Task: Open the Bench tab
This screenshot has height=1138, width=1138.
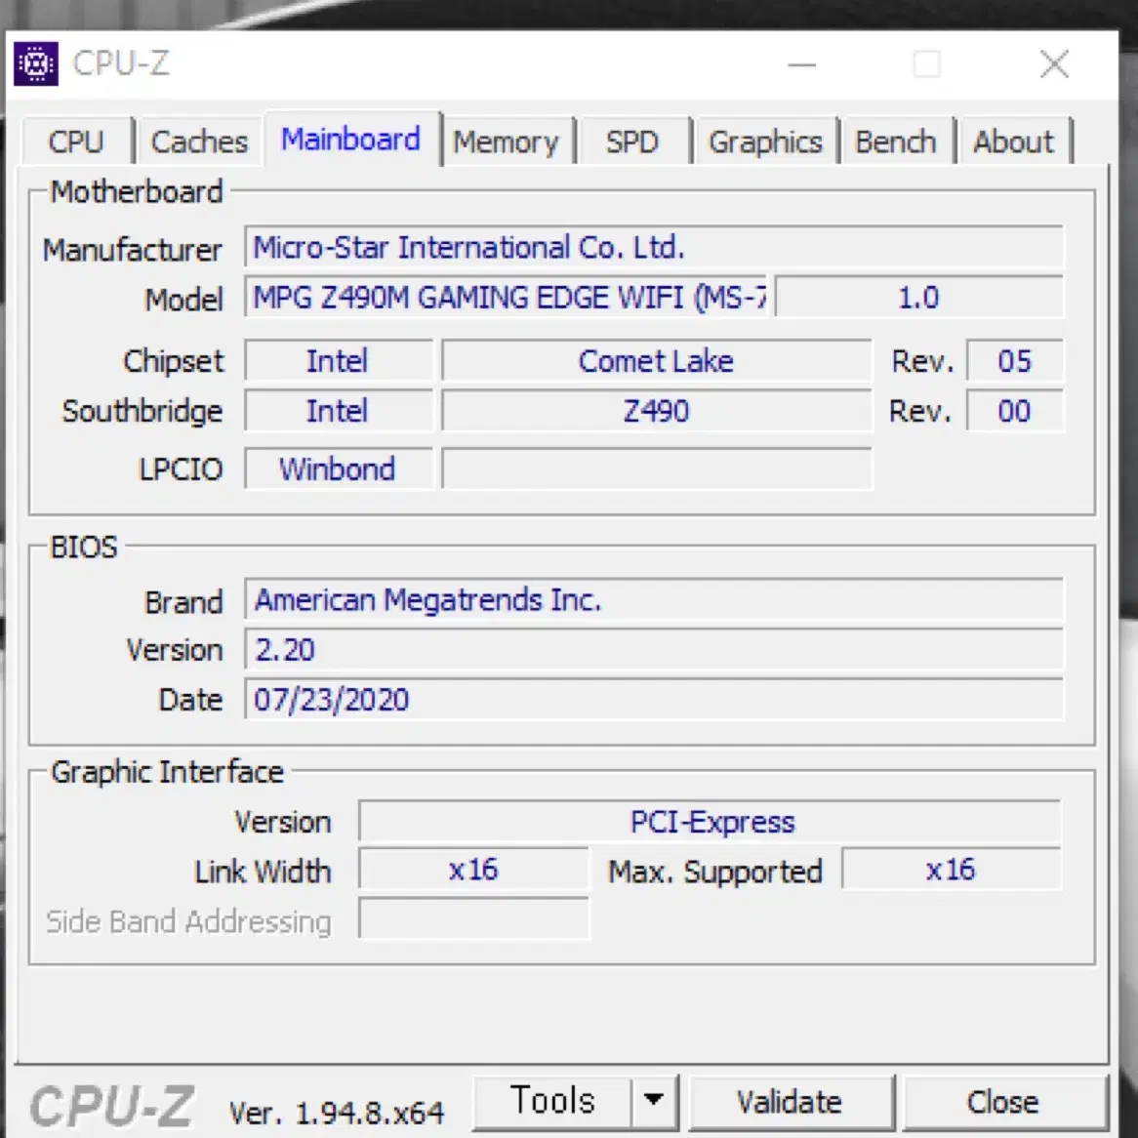Action: [896, 141]
